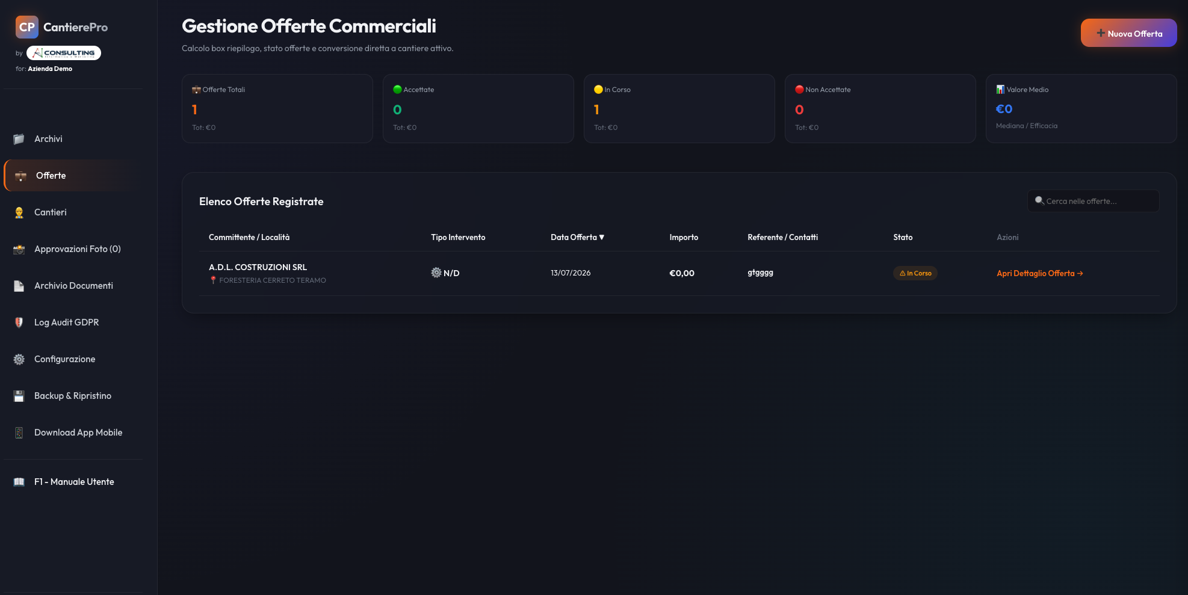Click the Consulting company logo badge

pyautogui.click(x=64, y=53)
